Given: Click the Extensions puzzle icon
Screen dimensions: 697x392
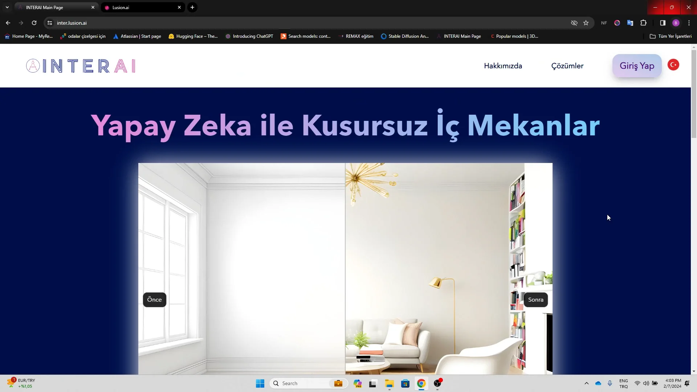Looking at the screenshot, I should (644, 23).
